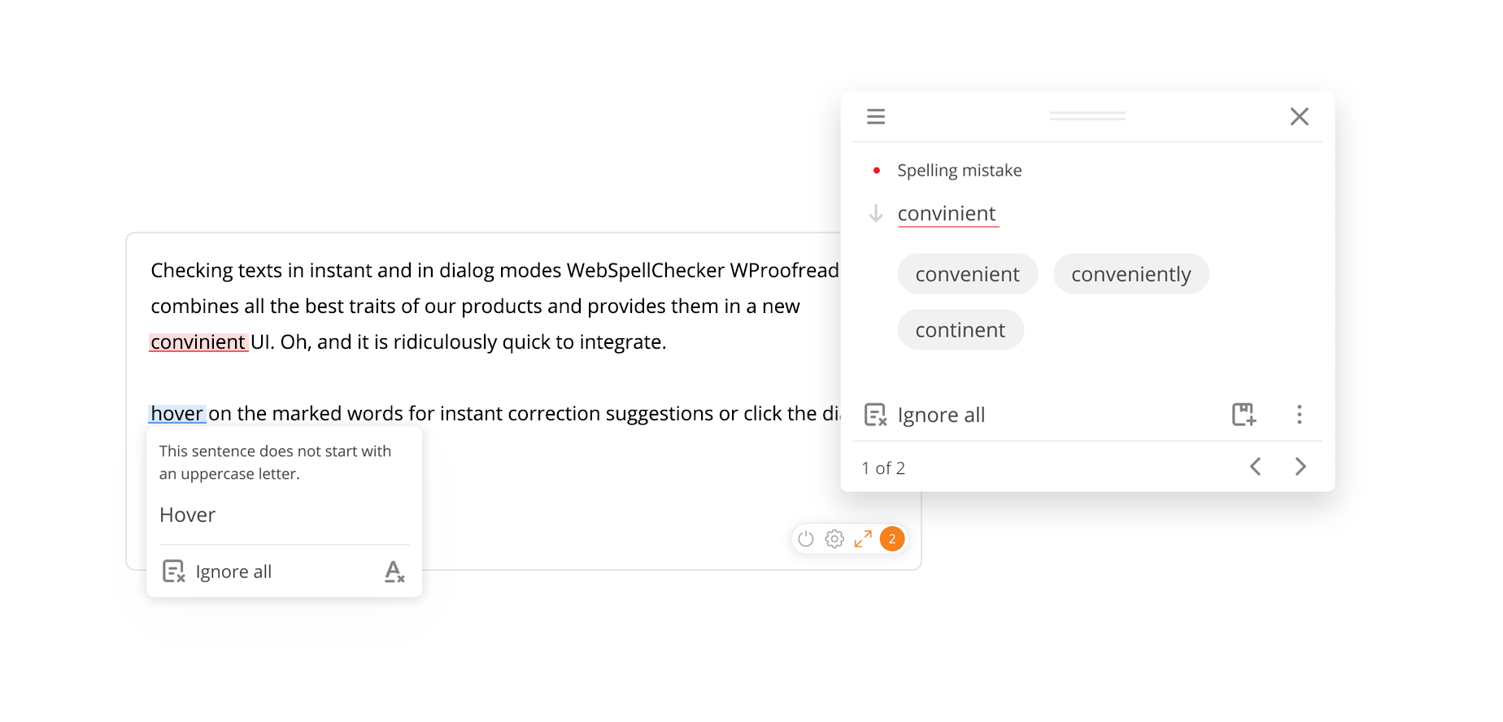Apply the 'Hover' capitalization suggestion
The width and height of the screenshot is (1503, 722).
(x=188, y=515)
